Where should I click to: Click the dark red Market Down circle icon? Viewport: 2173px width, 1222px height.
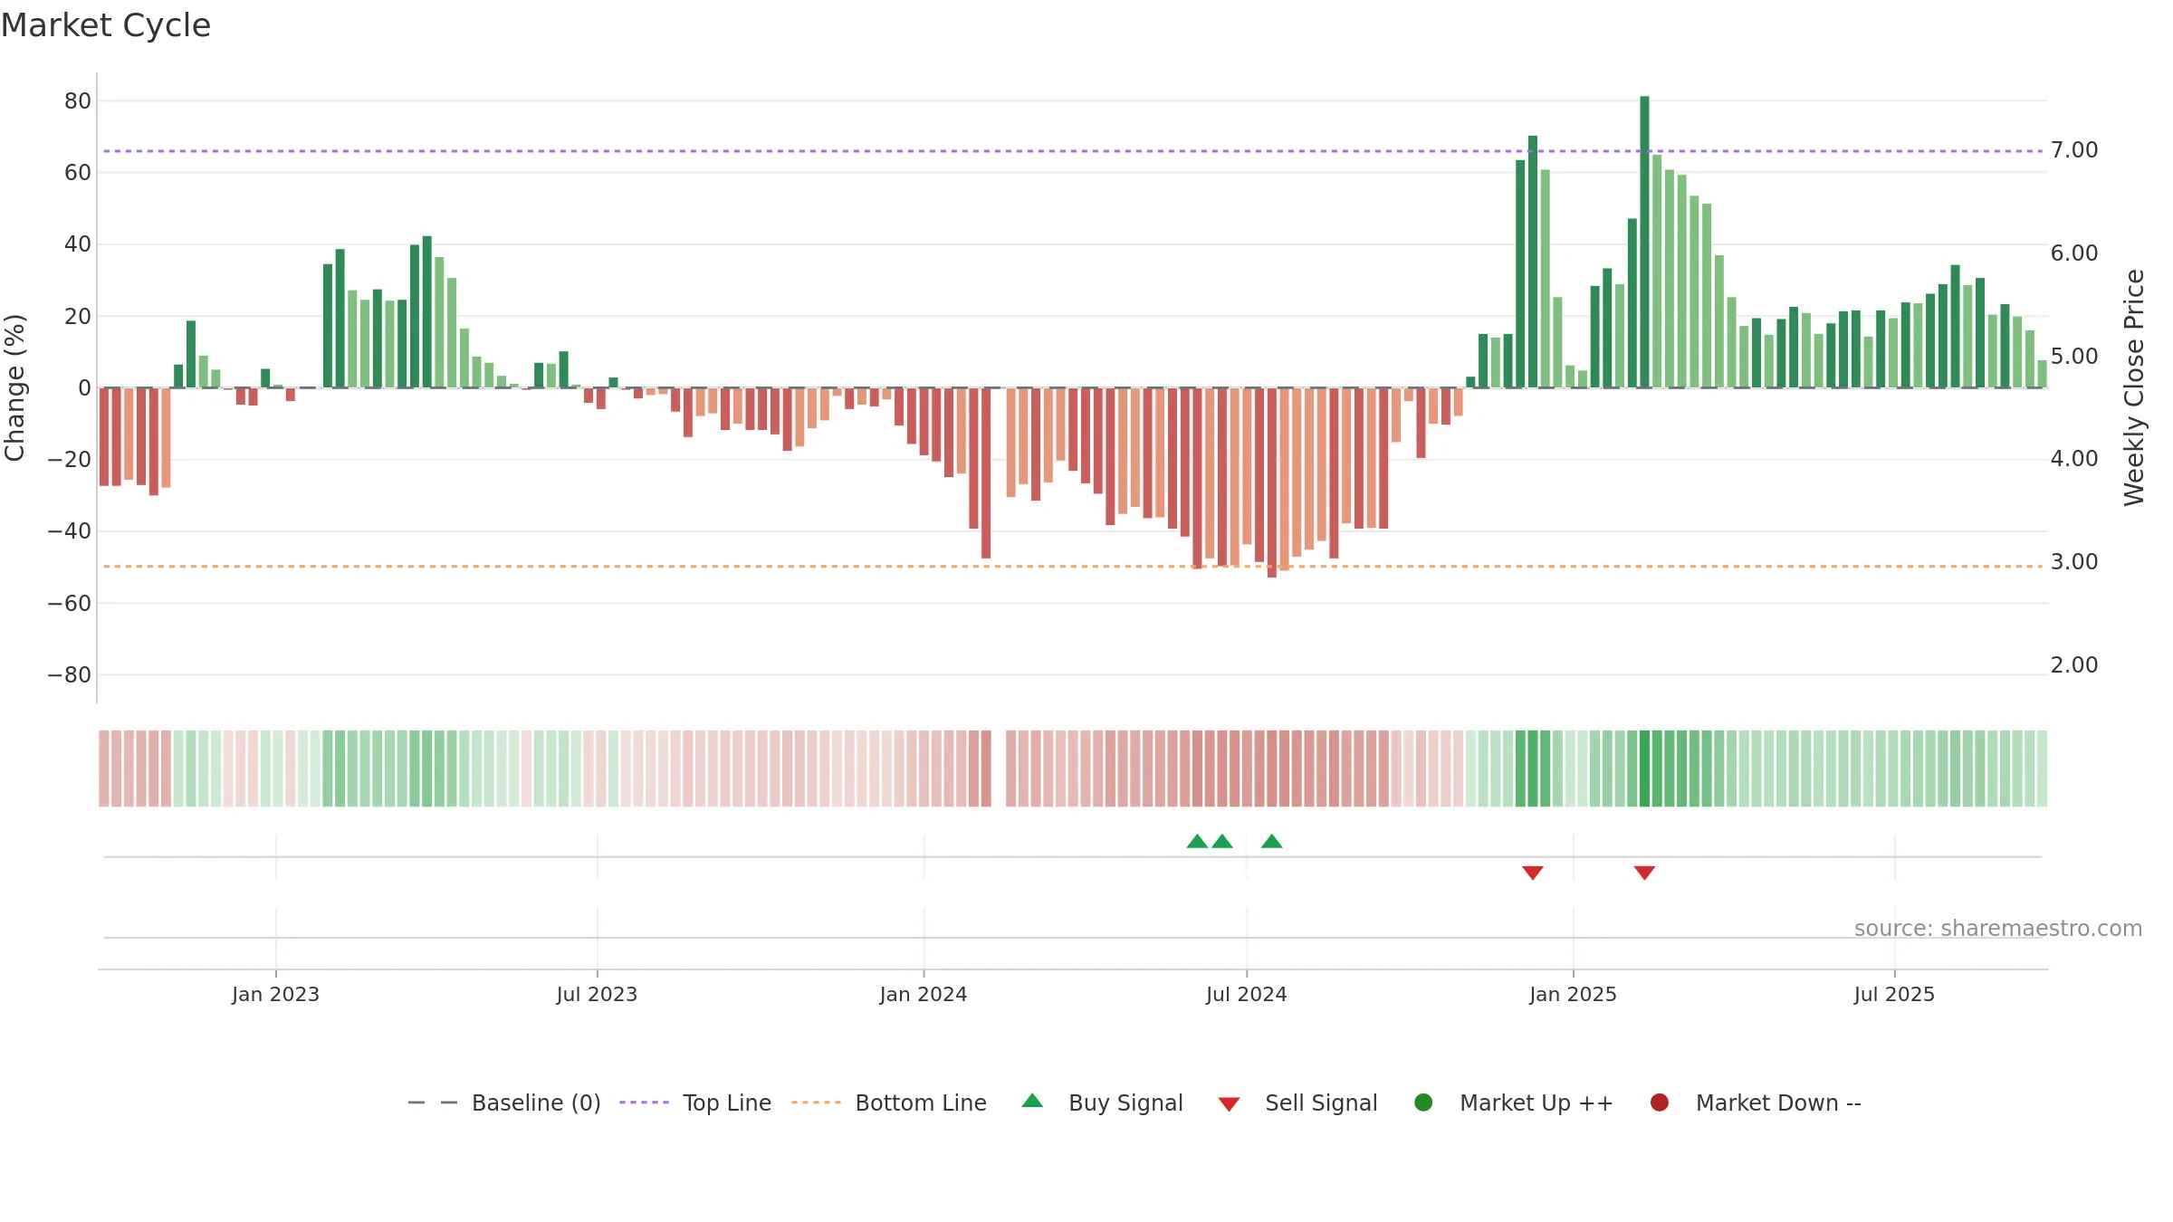tap(1660, 1103)
